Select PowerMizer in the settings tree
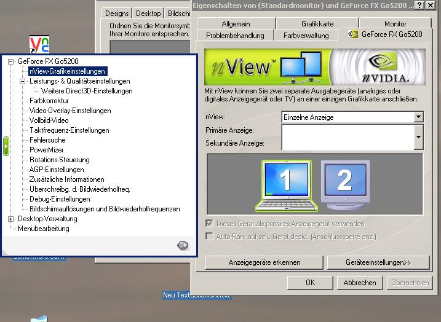The width and height of the screenshot is (441, 322). point(47,150)
